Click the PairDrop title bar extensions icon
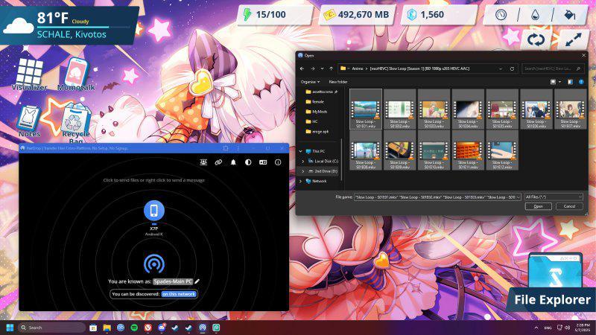Screen dimensions: 596x335 tap(226, 148)
